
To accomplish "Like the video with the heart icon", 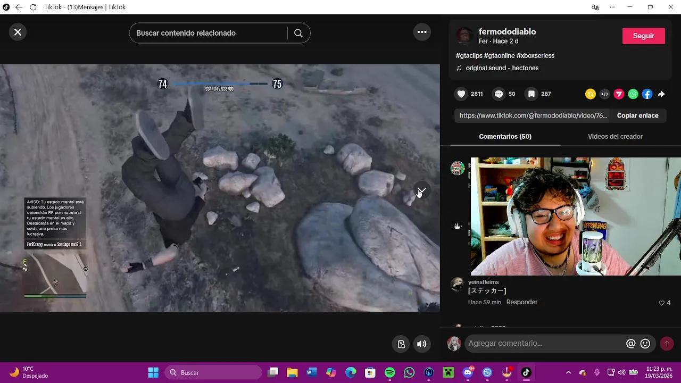I will click(461, 94).
